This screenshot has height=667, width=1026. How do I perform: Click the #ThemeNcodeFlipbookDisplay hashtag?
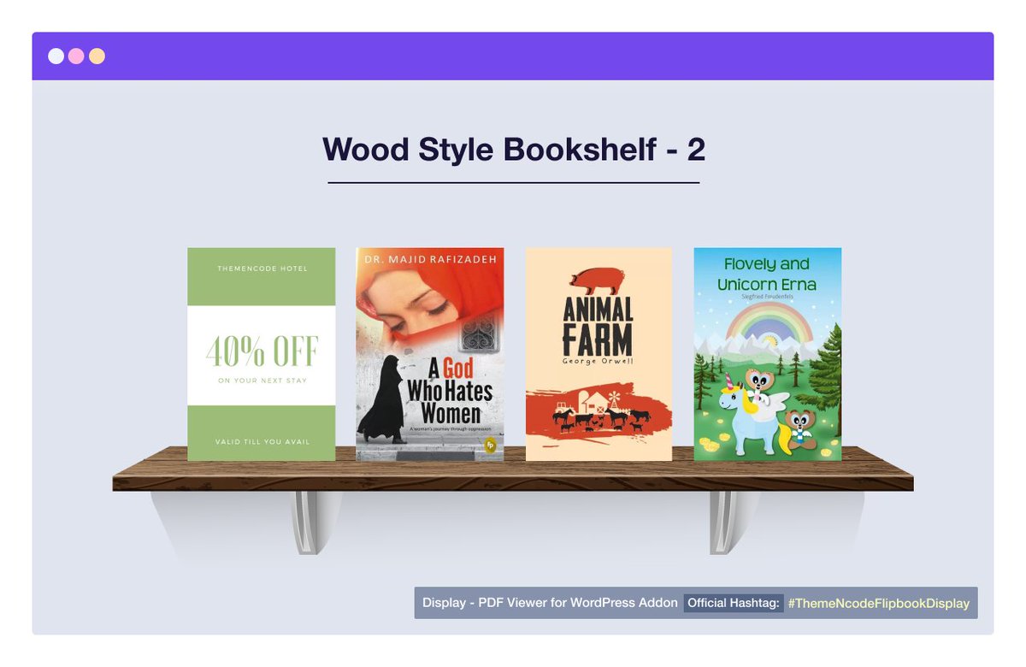point(879,603)
